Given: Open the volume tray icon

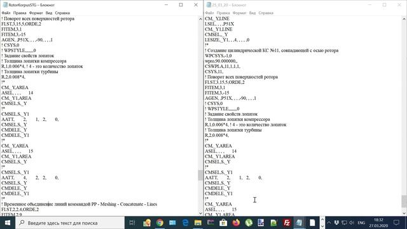Looking at the screenshot, I should click(x=352, y=223).
